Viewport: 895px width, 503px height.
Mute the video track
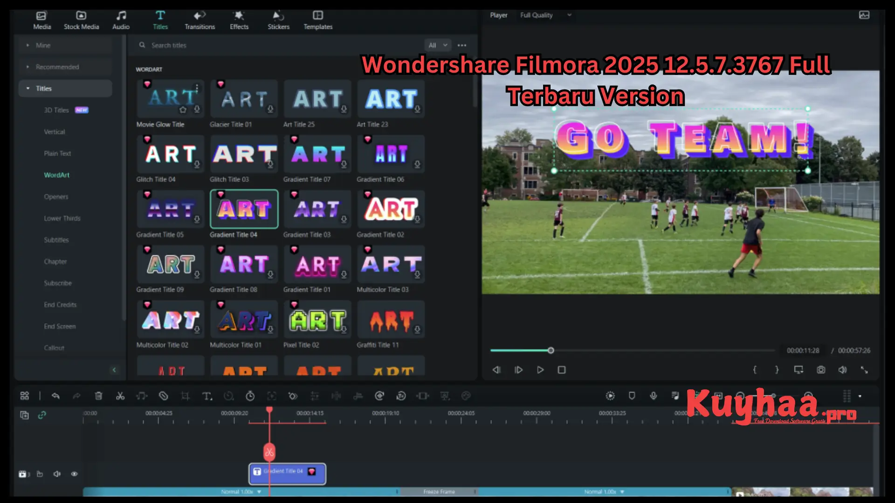[x=57, y=474]
